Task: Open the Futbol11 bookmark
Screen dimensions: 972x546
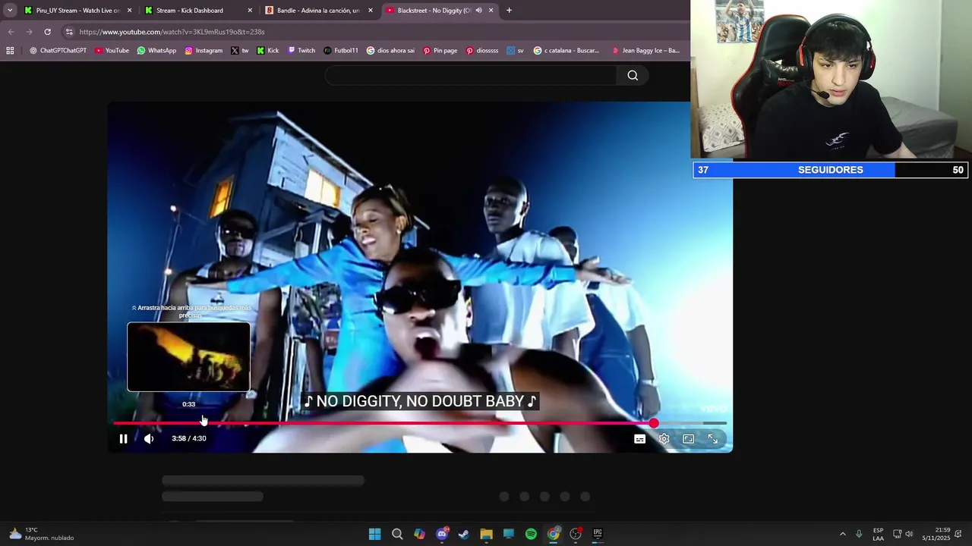Action: click(341, 51)
